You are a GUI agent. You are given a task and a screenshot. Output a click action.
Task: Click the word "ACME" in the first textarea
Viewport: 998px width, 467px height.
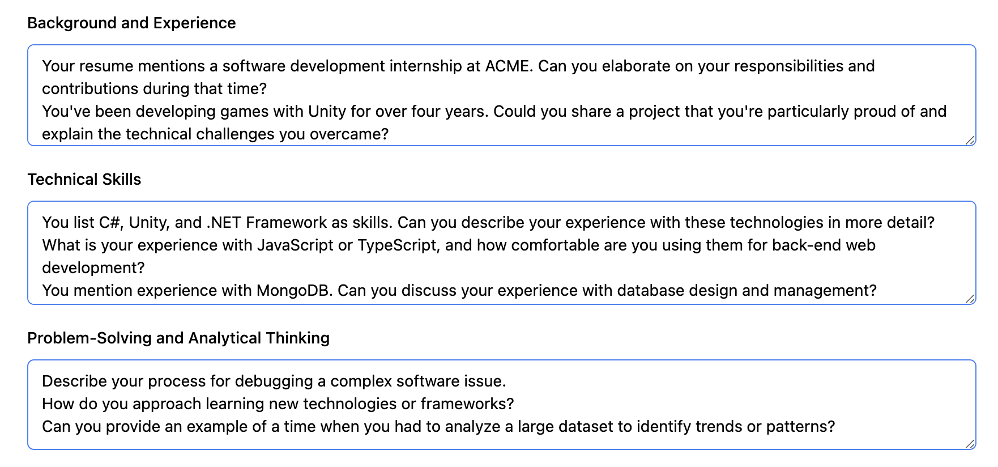[508, 66]
